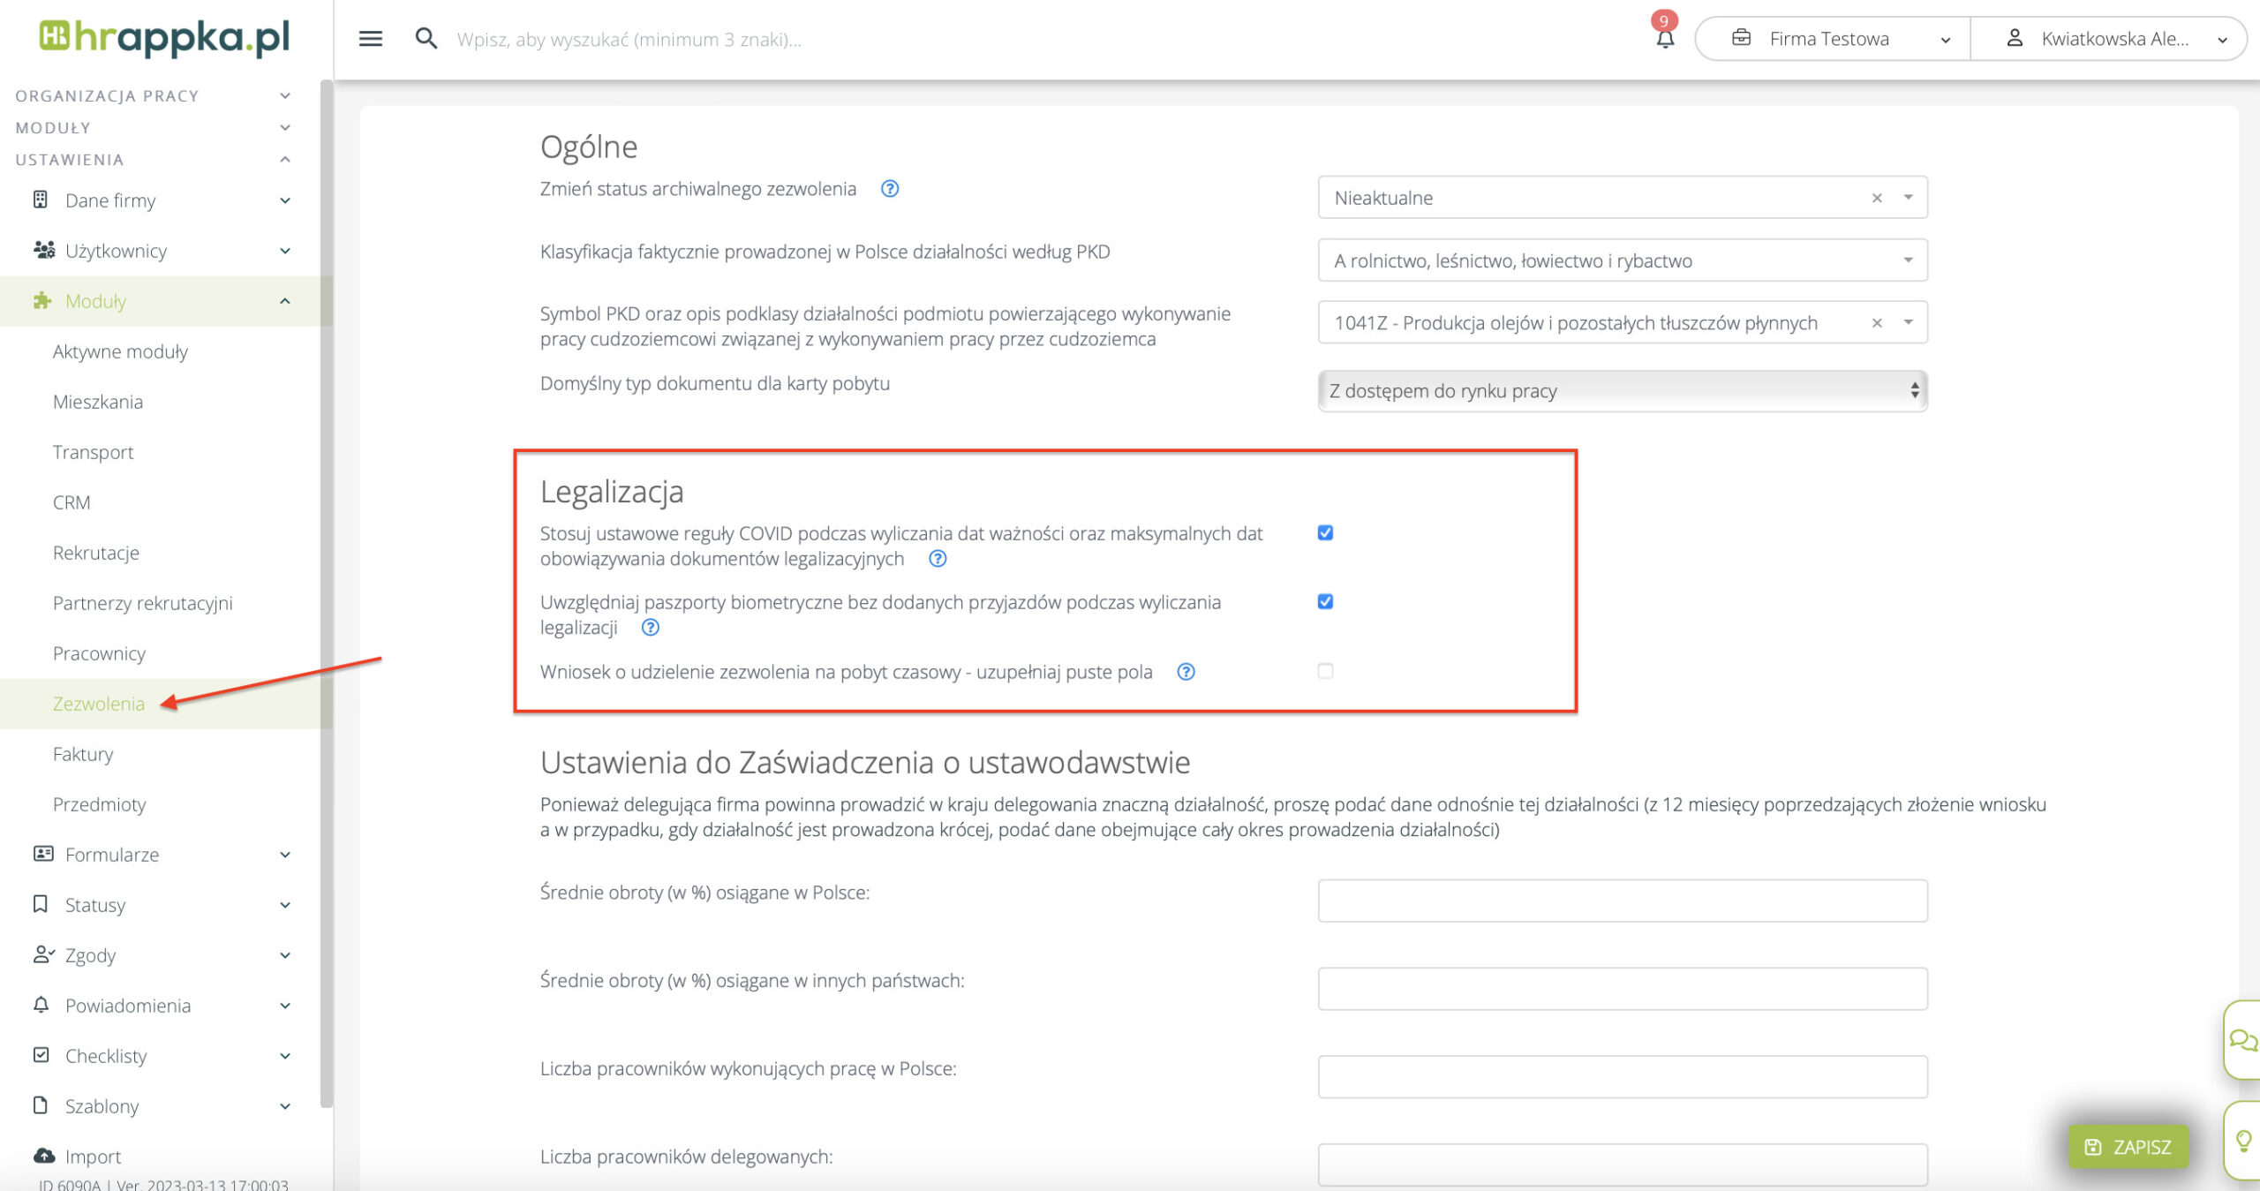Open PKD classification dropdown
This screenshot has width=2260, height=1191.
click(1621, 260)
